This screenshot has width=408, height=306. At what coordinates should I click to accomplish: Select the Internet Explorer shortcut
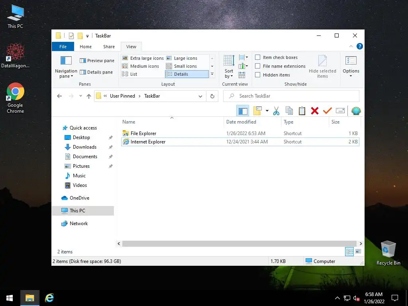[x=240, y=142]
